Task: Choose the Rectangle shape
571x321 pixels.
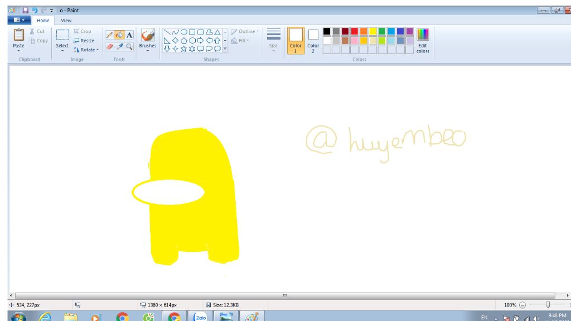Action: point(192,32)
